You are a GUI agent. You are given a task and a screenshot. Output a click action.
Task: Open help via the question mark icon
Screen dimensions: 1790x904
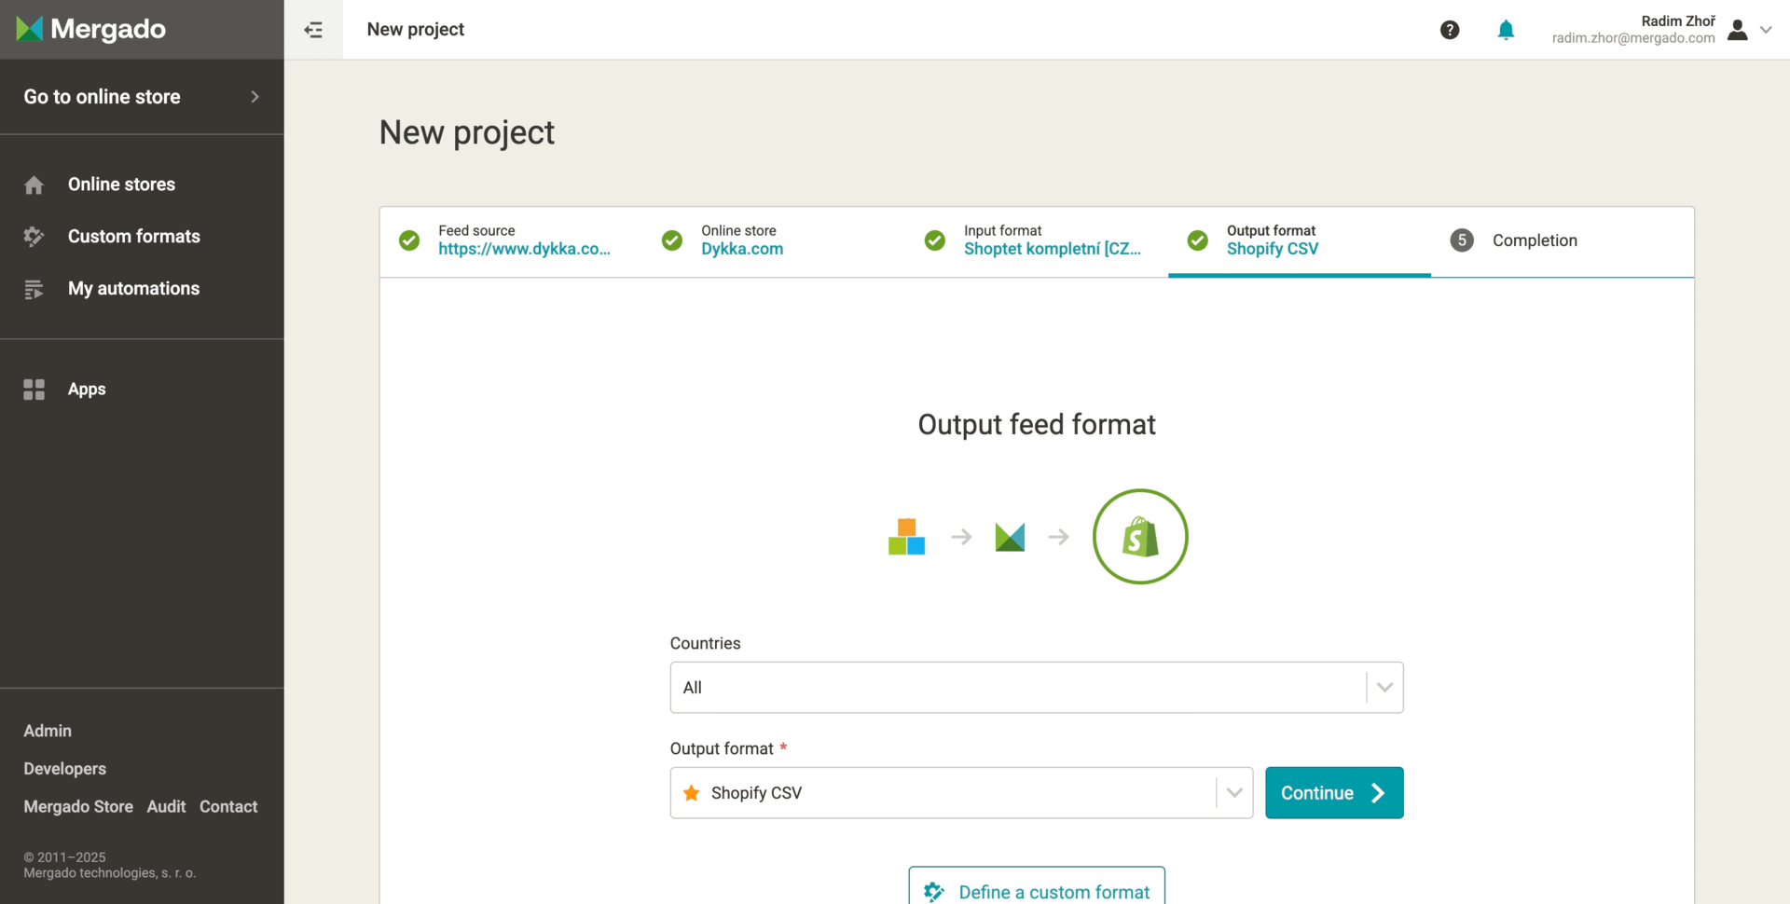pos(1450,30)
